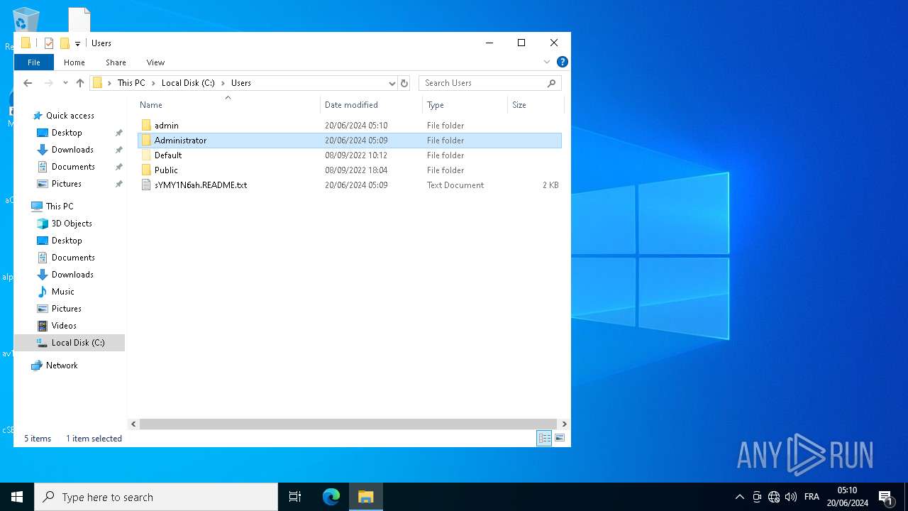
Task: Sort by the Type column header
Action: 465,105
